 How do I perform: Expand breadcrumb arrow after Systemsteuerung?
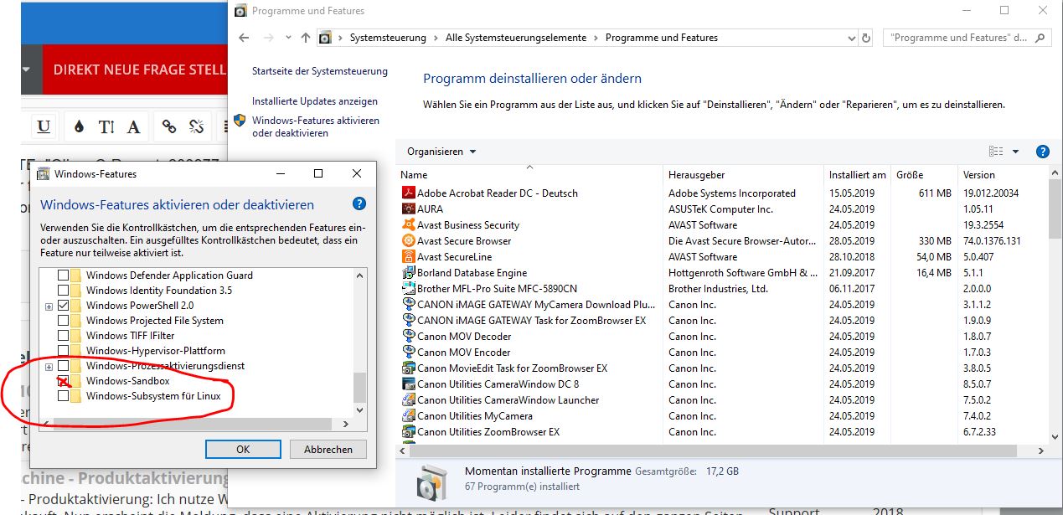pyautogui.click(x=436, y=38)
